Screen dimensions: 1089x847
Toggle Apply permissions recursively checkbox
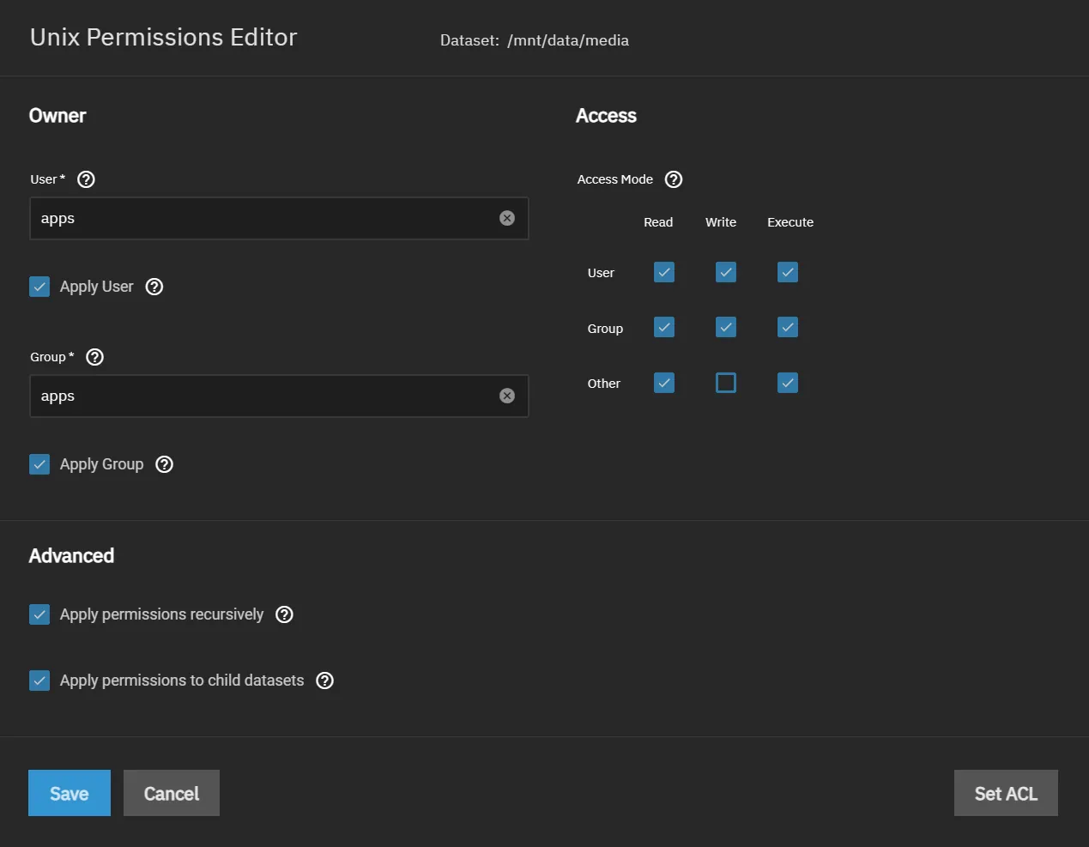click(x=39, y=614)
